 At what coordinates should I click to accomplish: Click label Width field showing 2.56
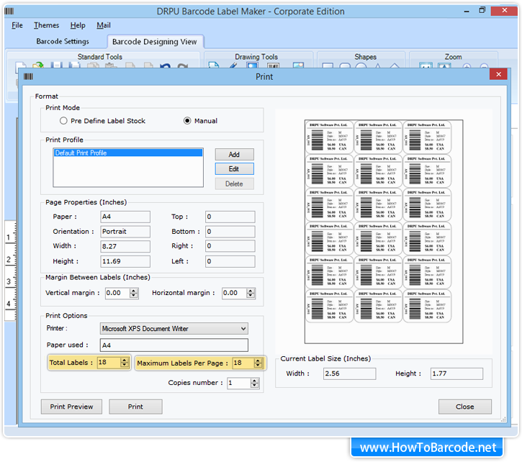(349, 373)
